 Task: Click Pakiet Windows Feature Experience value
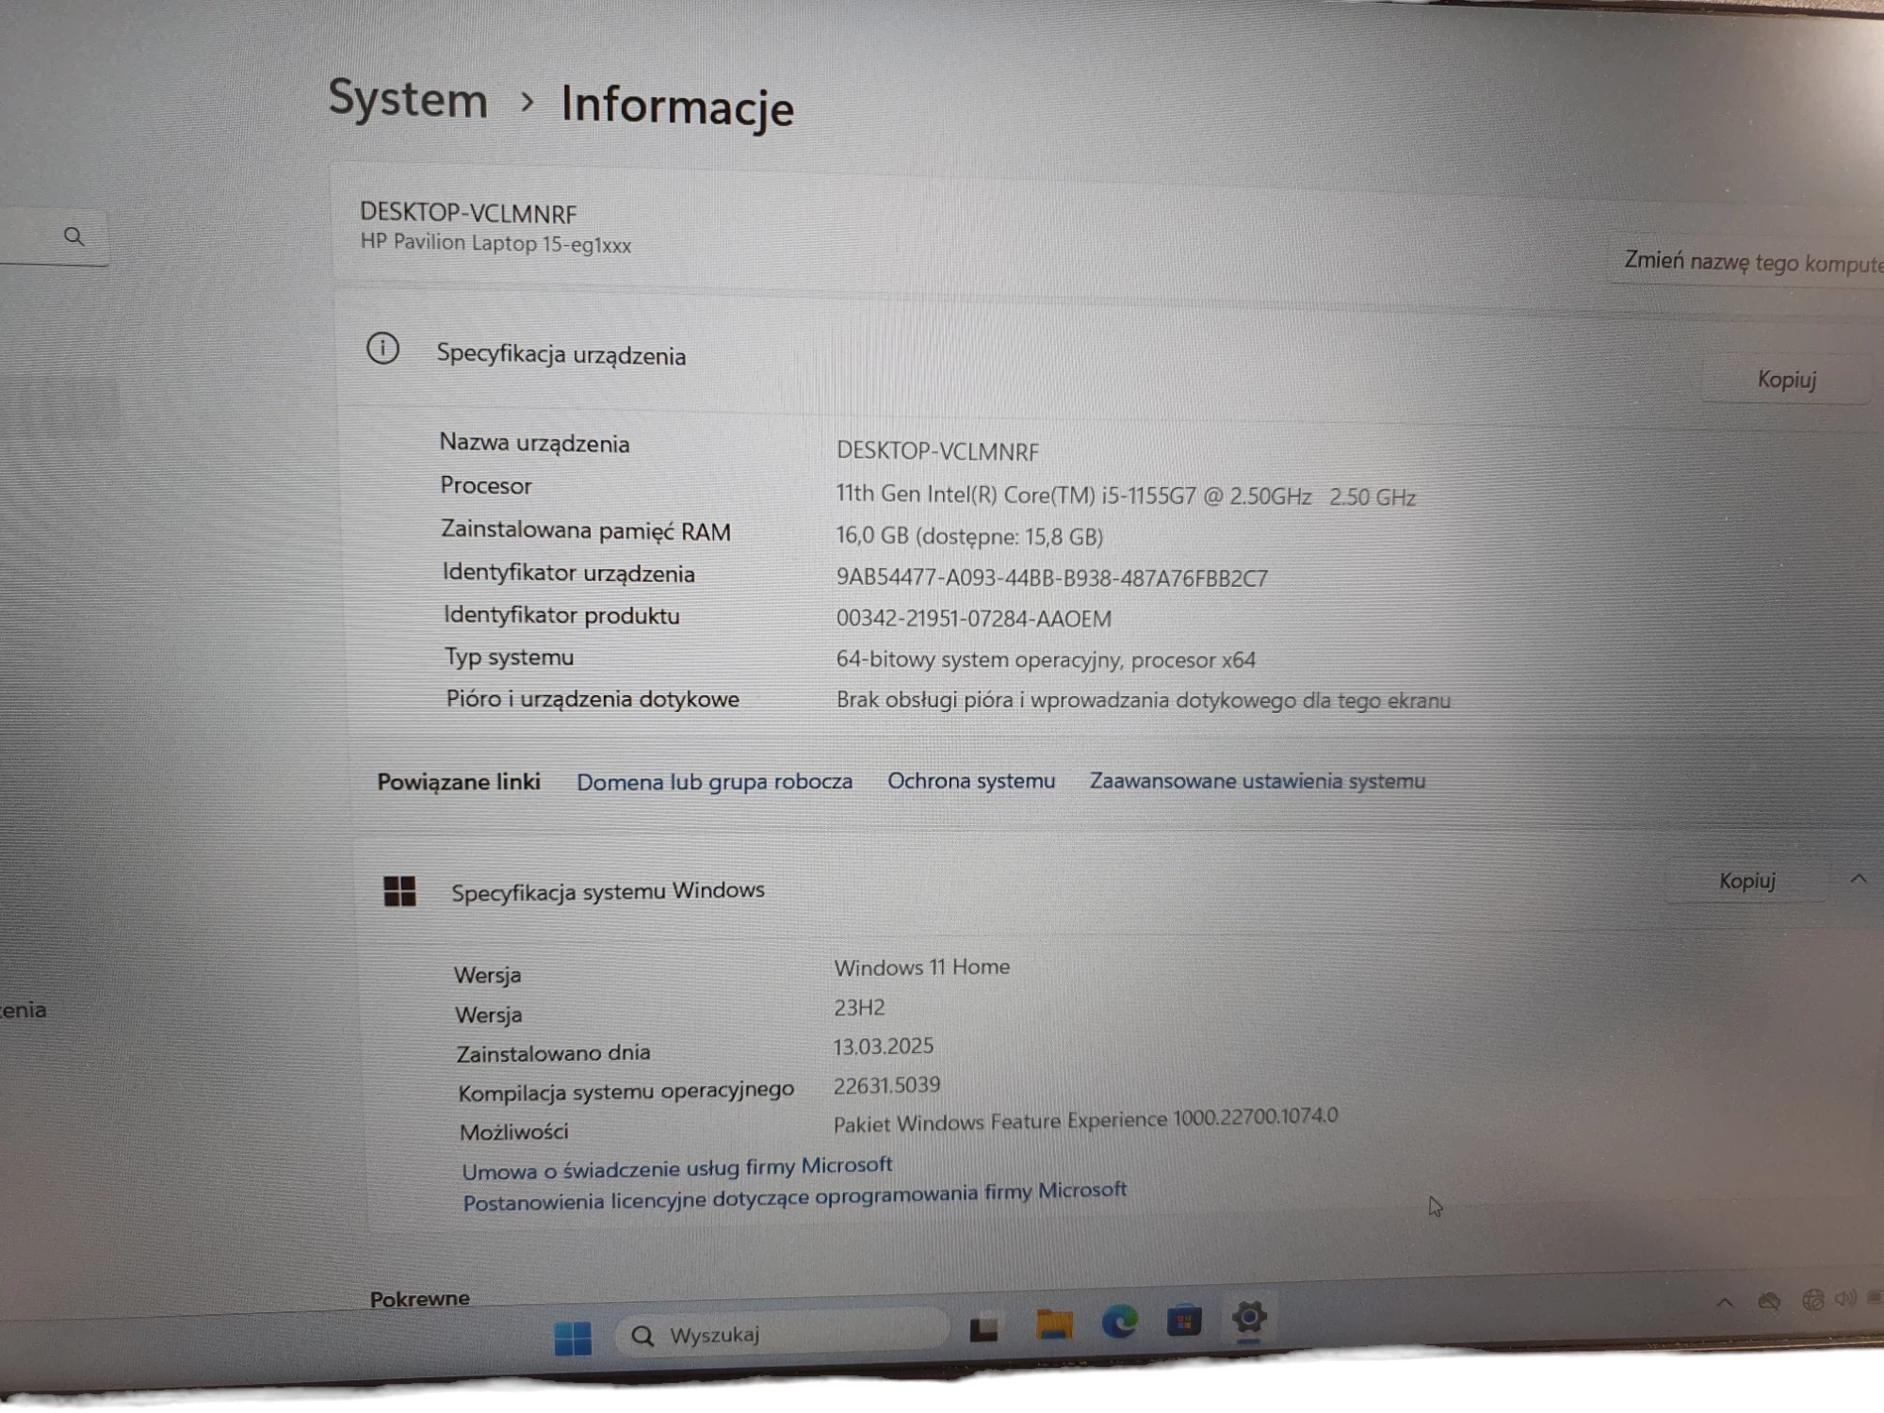pyautogui.click(x=1085, y=1120)
